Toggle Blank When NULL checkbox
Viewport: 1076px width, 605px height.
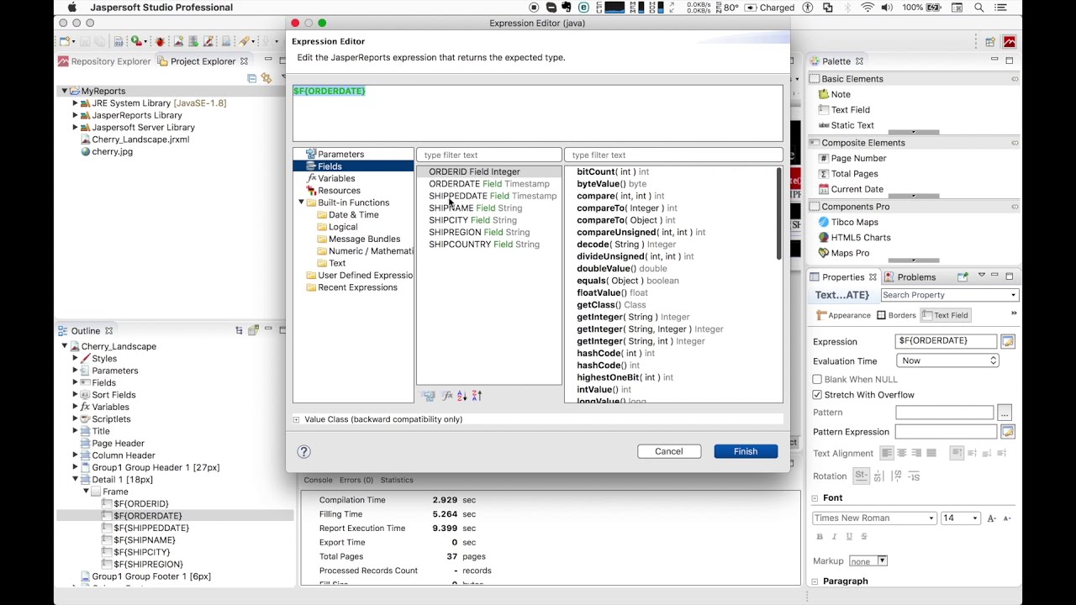click(x=817, y=380)
